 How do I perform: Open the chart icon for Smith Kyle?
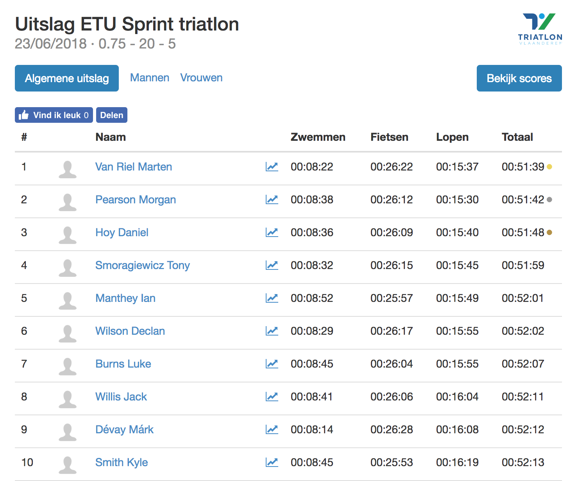point(272,463)
